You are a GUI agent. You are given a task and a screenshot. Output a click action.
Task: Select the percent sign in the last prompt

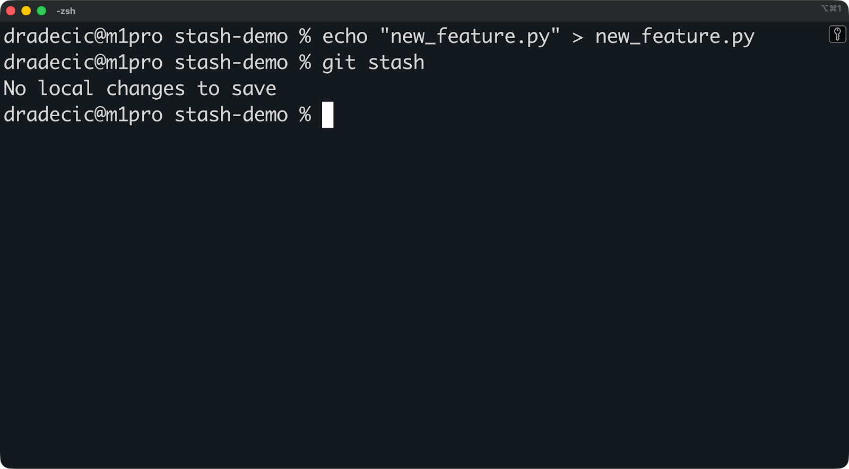pos(305,115)
